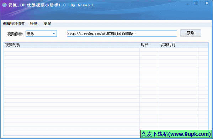Open the 编辑视频作者 menu
Image resolution: width=213 pixels, height=139 pixels.
(14, 24)
